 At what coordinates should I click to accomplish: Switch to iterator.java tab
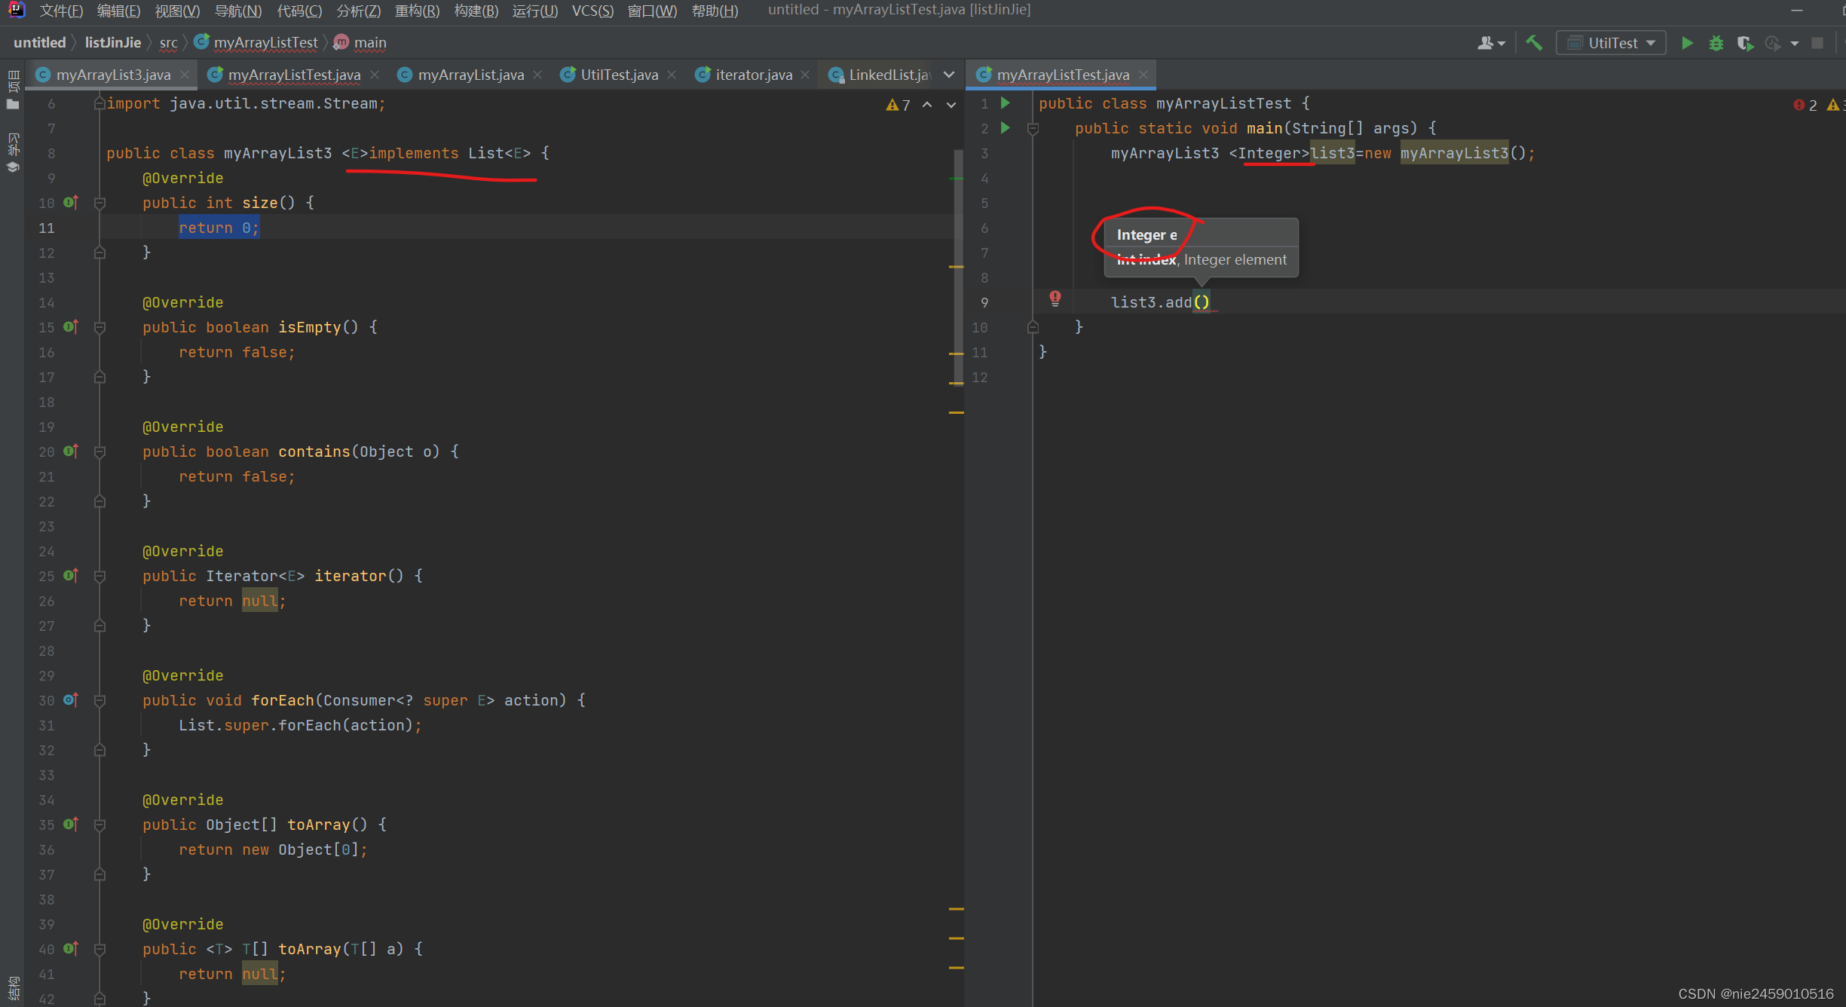point(754,75)
